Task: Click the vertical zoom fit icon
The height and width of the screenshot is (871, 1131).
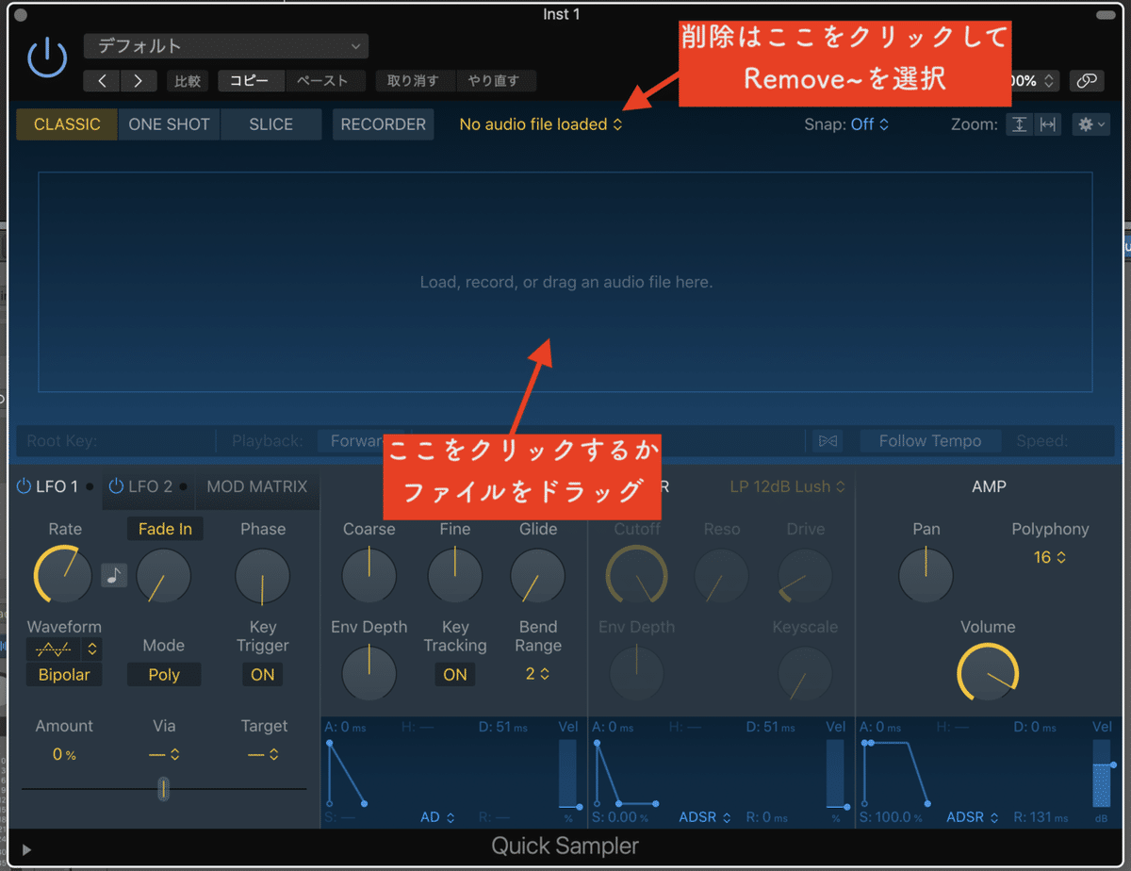Action: [1020, 124]
